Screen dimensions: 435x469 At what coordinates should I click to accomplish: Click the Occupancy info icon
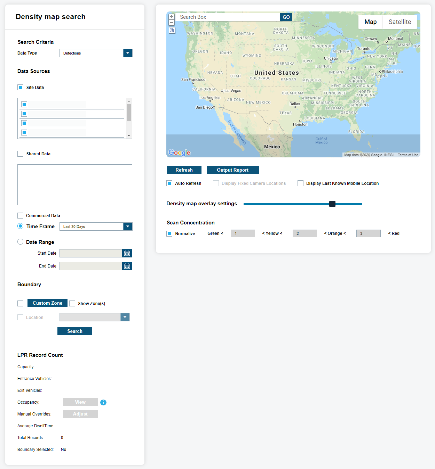103,402
